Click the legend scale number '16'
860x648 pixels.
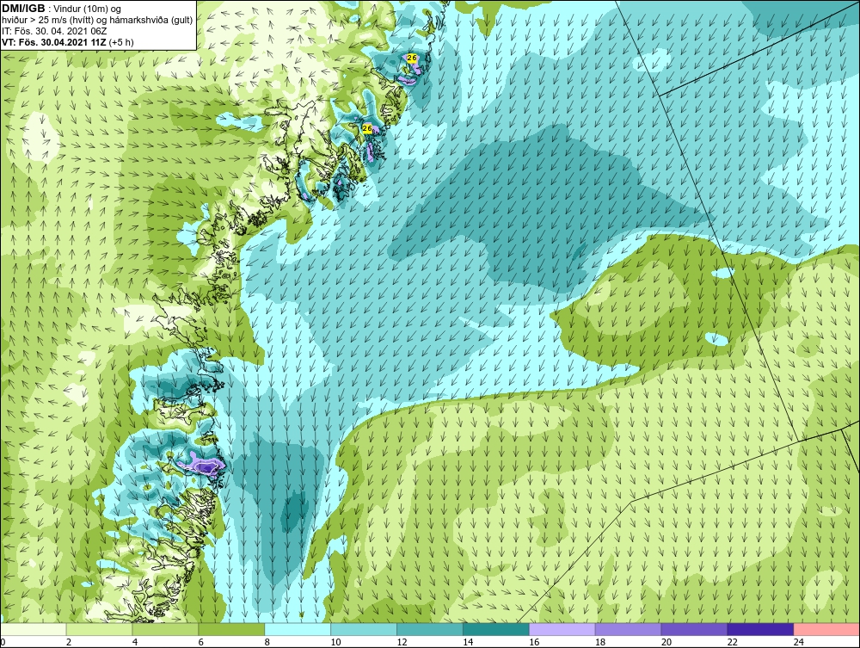(534, 642)
